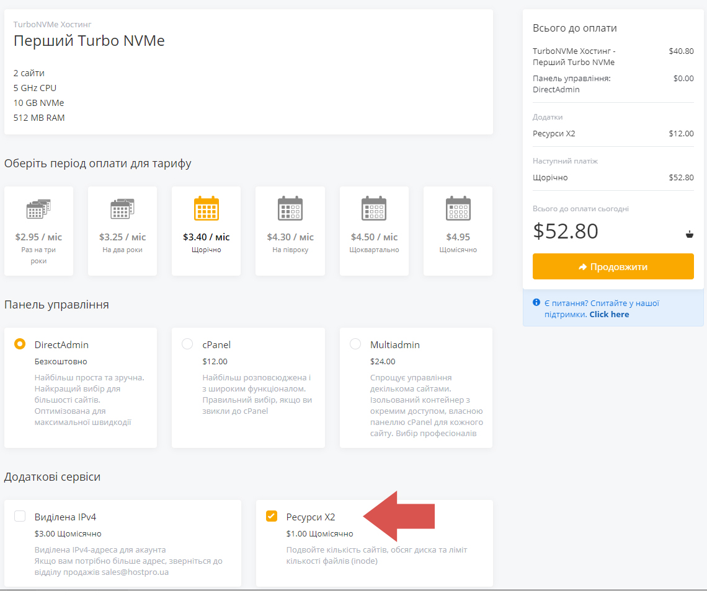
Task: Pick the quarterly billing calendar icon
Action: (x=374, y=209)
